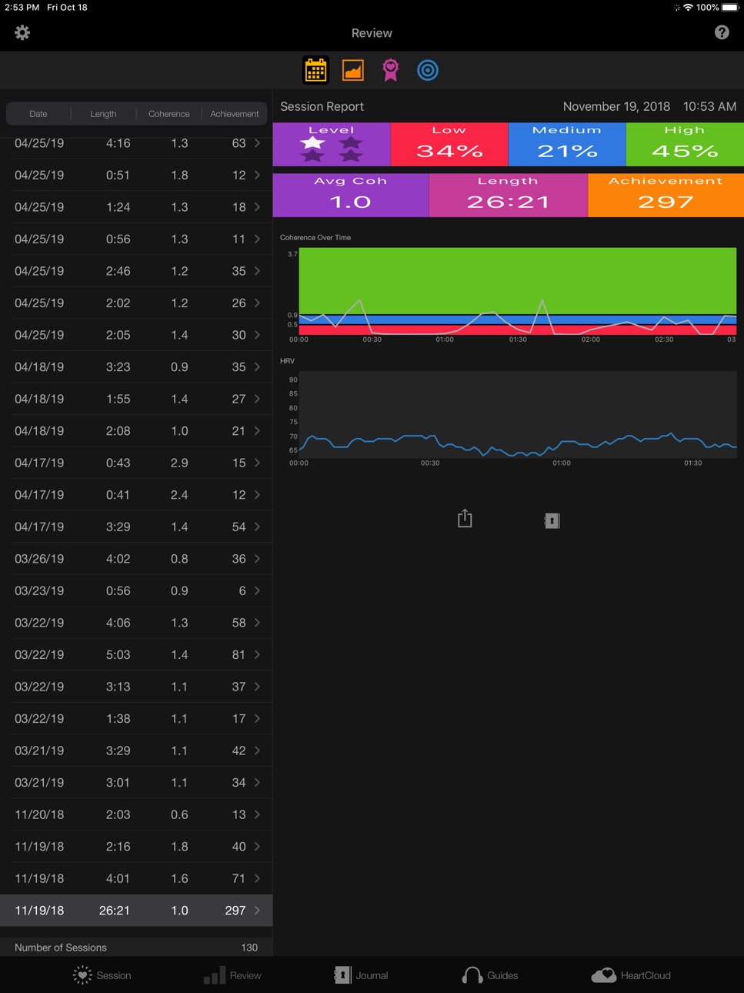Select the blue Medium 21% tile
The height and width of the screenshot is (993, 744).
[567, 145]
